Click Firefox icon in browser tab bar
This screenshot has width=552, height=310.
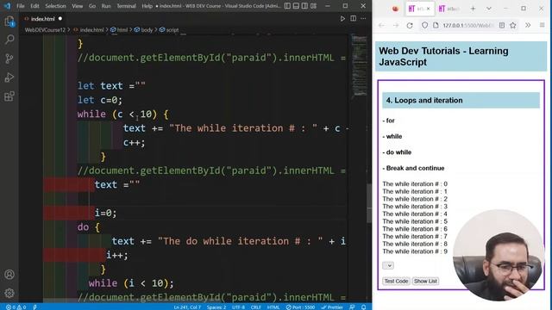point(395,9)
